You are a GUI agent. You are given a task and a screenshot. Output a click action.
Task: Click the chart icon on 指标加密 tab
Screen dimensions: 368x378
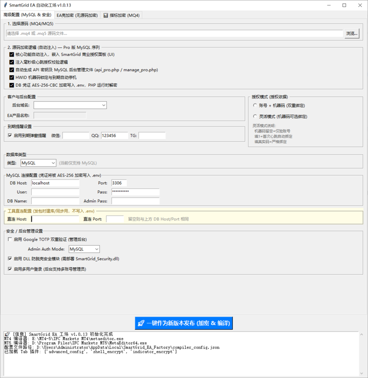click(x=106, y=16)
